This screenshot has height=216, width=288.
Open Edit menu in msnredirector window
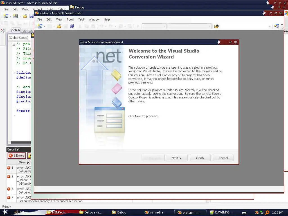click(x=15, y=9)
